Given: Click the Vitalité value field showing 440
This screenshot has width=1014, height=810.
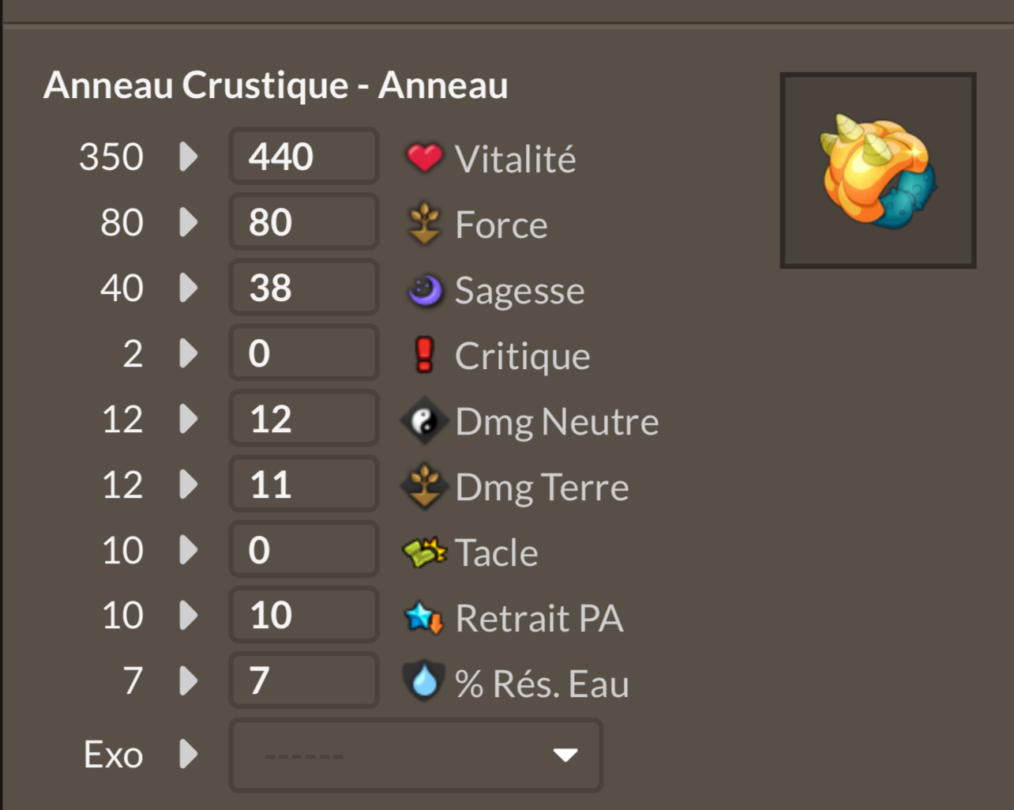Looking at the screenshot, I should coord(304,156).
